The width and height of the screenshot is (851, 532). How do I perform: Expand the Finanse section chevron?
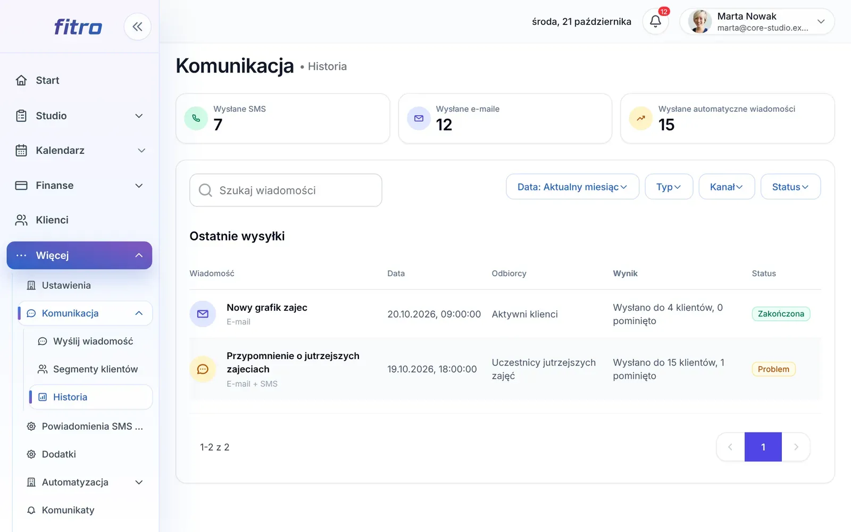[139, 186]
